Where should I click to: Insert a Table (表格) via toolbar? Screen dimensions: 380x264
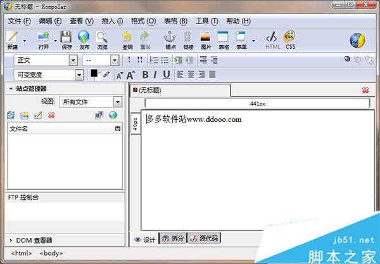[x=223, y=40]
